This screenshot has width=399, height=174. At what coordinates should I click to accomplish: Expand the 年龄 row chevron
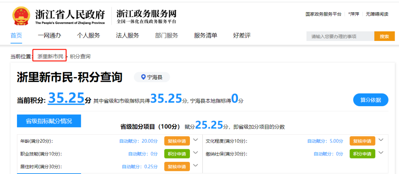(195, 140)
